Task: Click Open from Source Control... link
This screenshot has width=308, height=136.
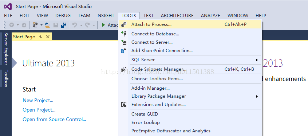Action: click(x=54, y=119)
